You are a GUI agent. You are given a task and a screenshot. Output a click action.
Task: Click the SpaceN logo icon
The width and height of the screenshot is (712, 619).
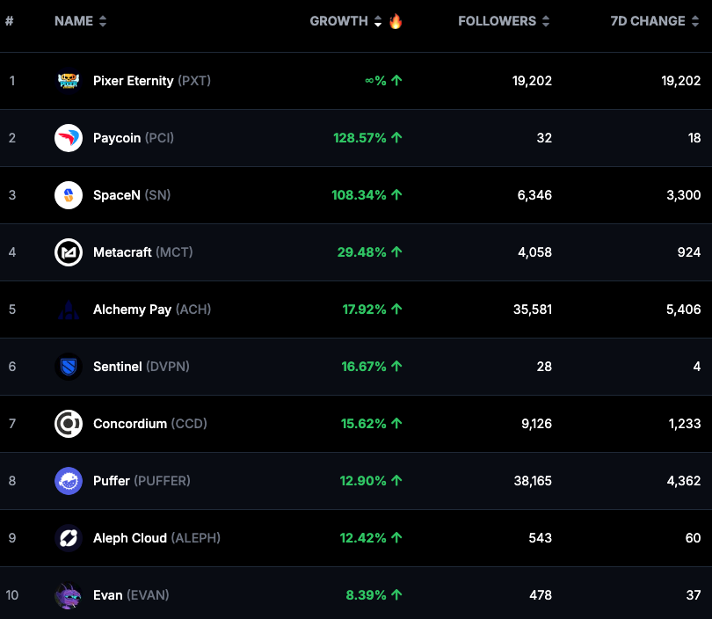click(x=69, y=195)
